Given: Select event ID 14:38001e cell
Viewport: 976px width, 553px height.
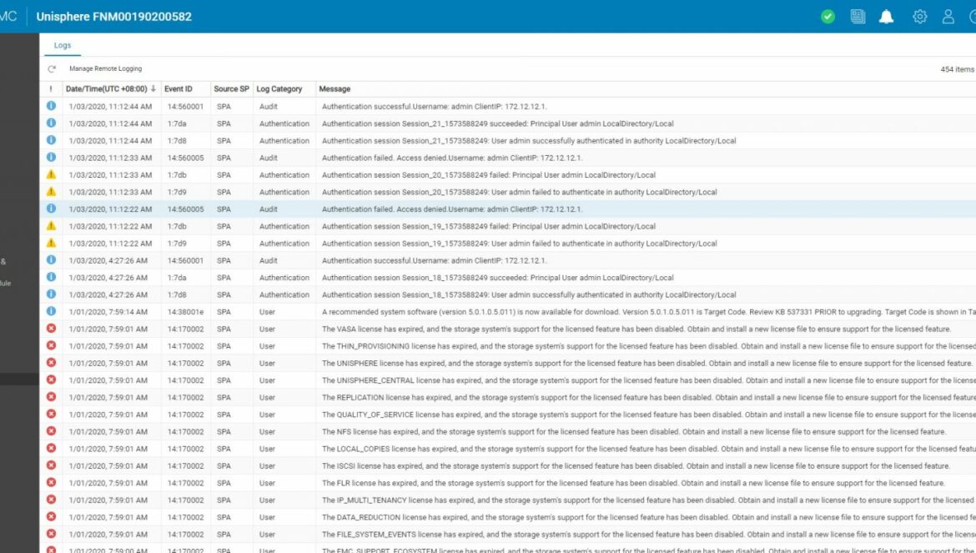Looking at the screenshot, I should tap(185, 312).
